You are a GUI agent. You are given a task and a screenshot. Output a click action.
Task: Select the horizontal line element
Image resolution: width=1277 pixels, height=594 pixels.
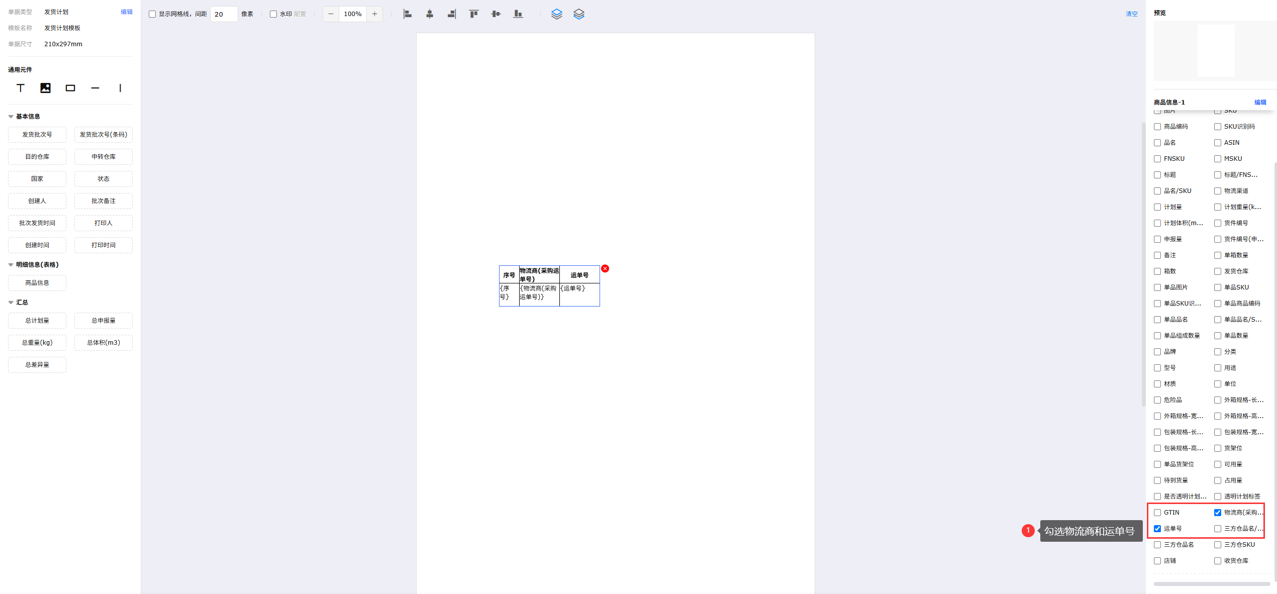click(95, 88)
